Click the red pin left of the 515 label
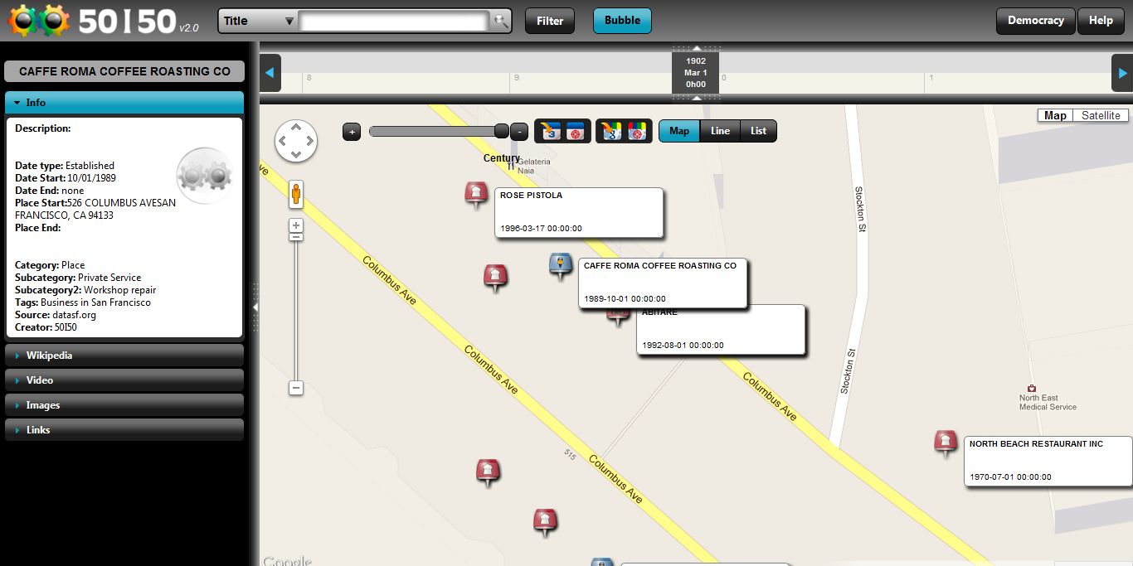Screen dimensions: 1133x566 pos(488,472)
